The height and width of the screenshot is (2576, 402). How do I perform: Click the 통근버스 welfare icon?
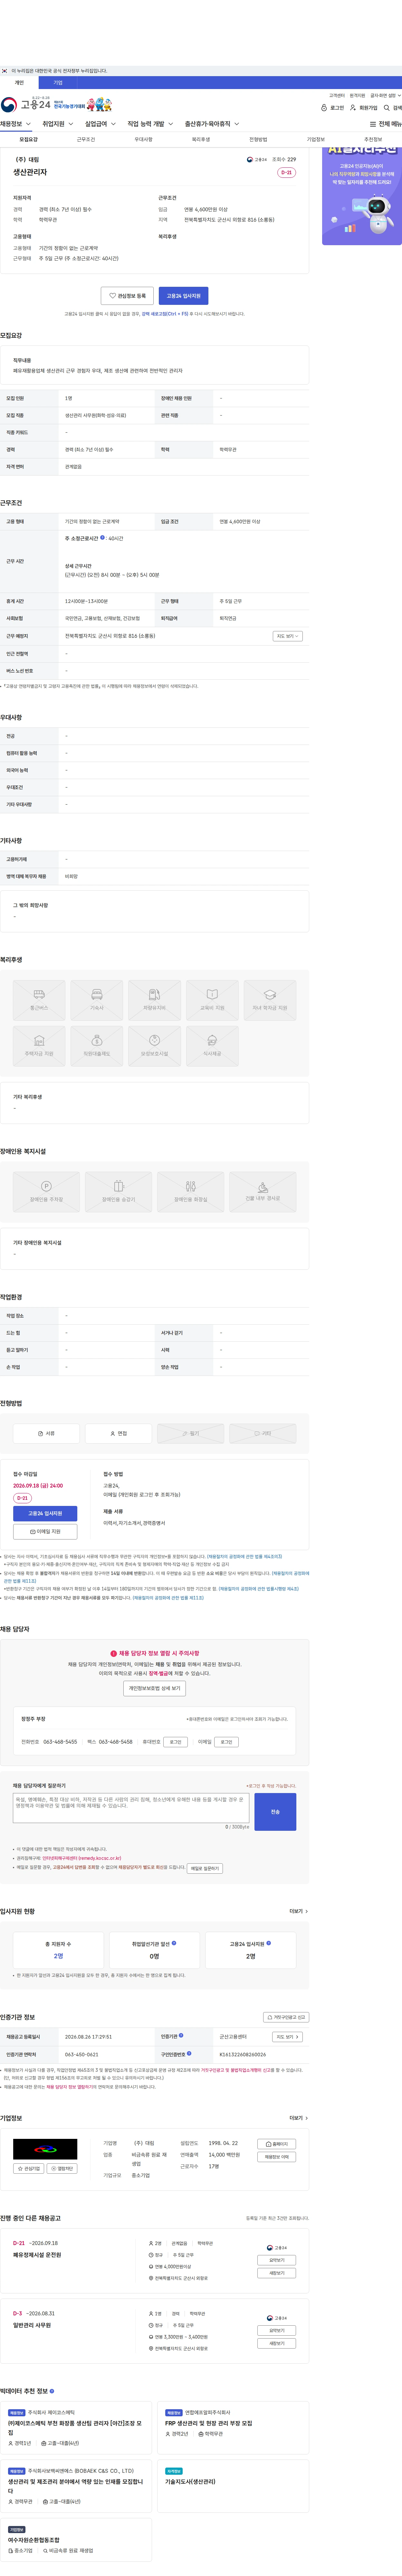click(39, 1000)
